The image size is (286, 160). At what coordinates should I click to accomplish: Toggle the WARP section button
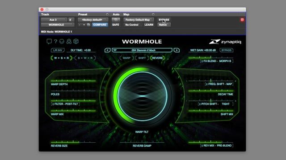(126, 58)
